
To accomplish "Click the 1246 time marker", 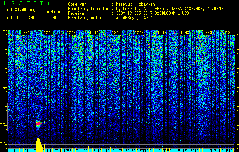I will click(x=139, y=33).
